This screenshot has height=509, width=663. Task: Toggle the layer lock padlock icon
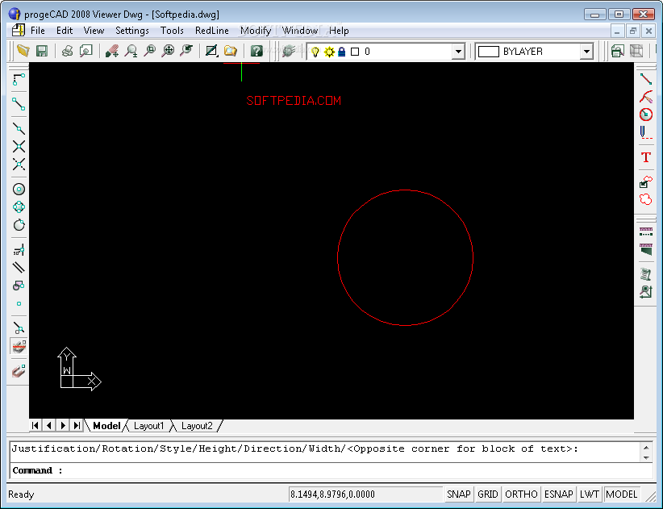[x=342, y=52]
